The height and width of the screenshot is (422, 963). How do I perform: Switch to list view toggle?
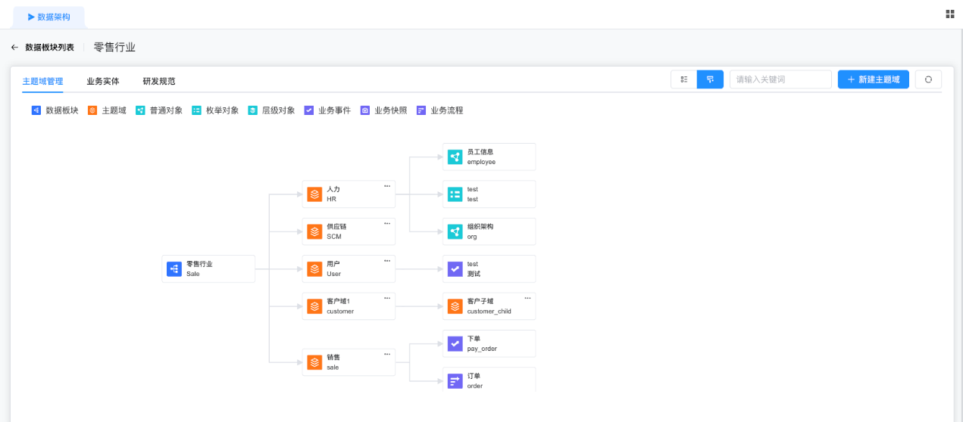coord(684,79)
